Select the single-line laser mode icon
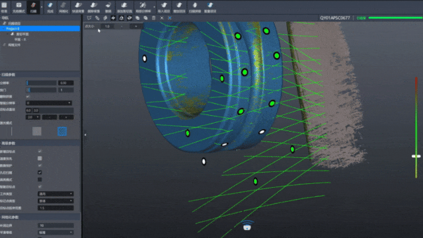 point(12,132)
